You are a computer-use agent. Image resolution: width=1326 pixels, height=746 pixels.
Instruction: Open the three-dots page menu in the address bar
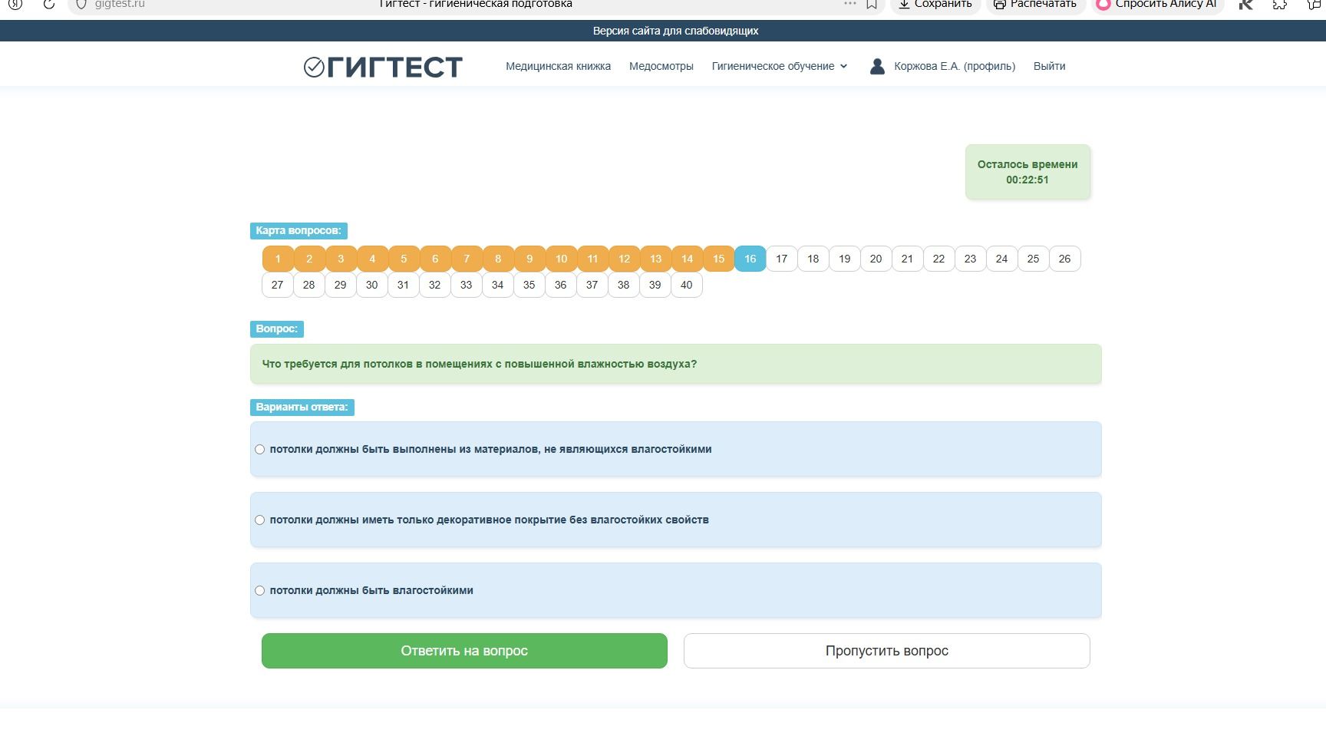click(x=849, y=4)
